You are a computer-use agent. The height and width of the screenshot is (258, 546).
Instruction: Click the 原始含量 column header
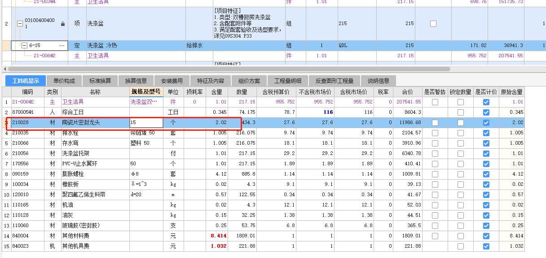pyautogui.click(x=511, y=92)
